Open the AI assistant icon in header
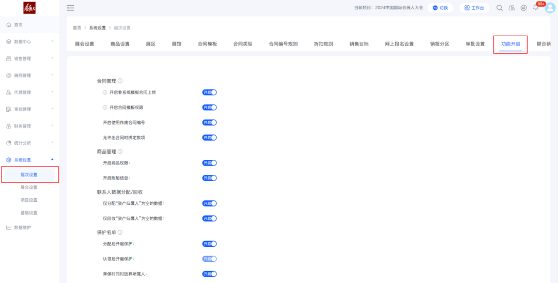 523,8
